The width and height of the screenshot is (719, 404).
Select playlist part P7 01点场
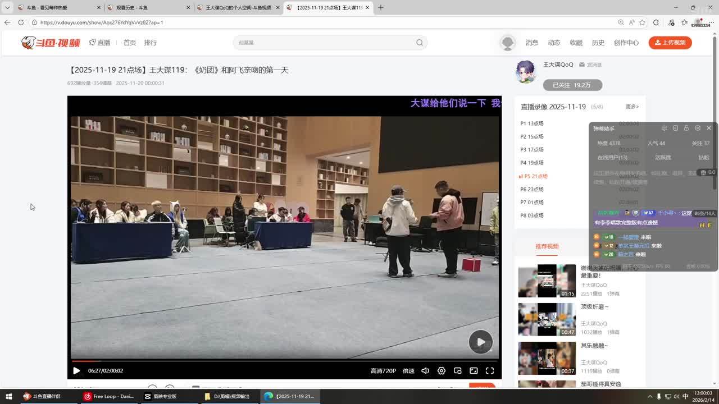[532, 202]
